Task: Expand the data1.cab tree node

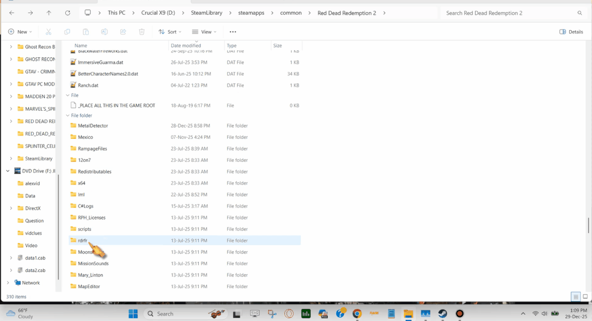Action: pos(11,258)
